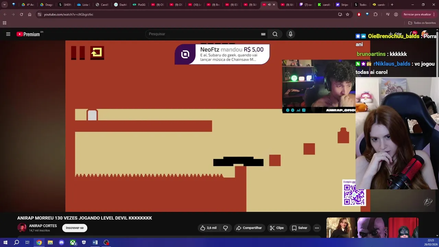This screenshot has height=247, width=439.
Task: Open more actions three-dot menu
Action: tap(317, 228)
